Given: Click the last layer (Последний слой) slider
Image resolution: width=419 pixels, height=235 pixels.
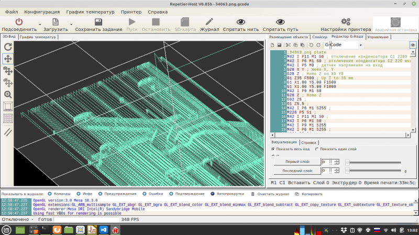Looking at the screenshot, I should click(348, 171).
